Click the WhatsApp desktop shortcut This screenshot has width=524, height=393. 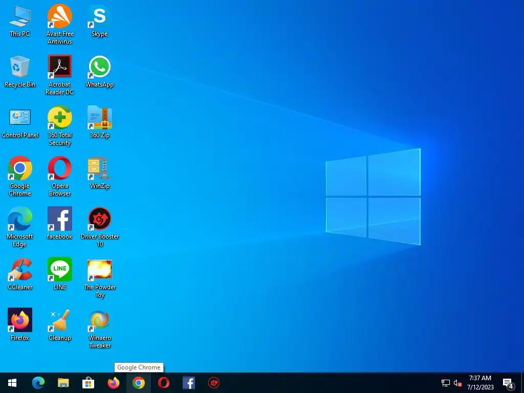point(100,72)
